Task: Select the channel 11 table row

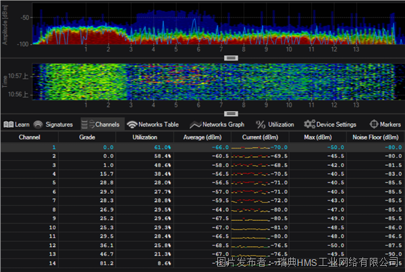Action: (202, 236)
